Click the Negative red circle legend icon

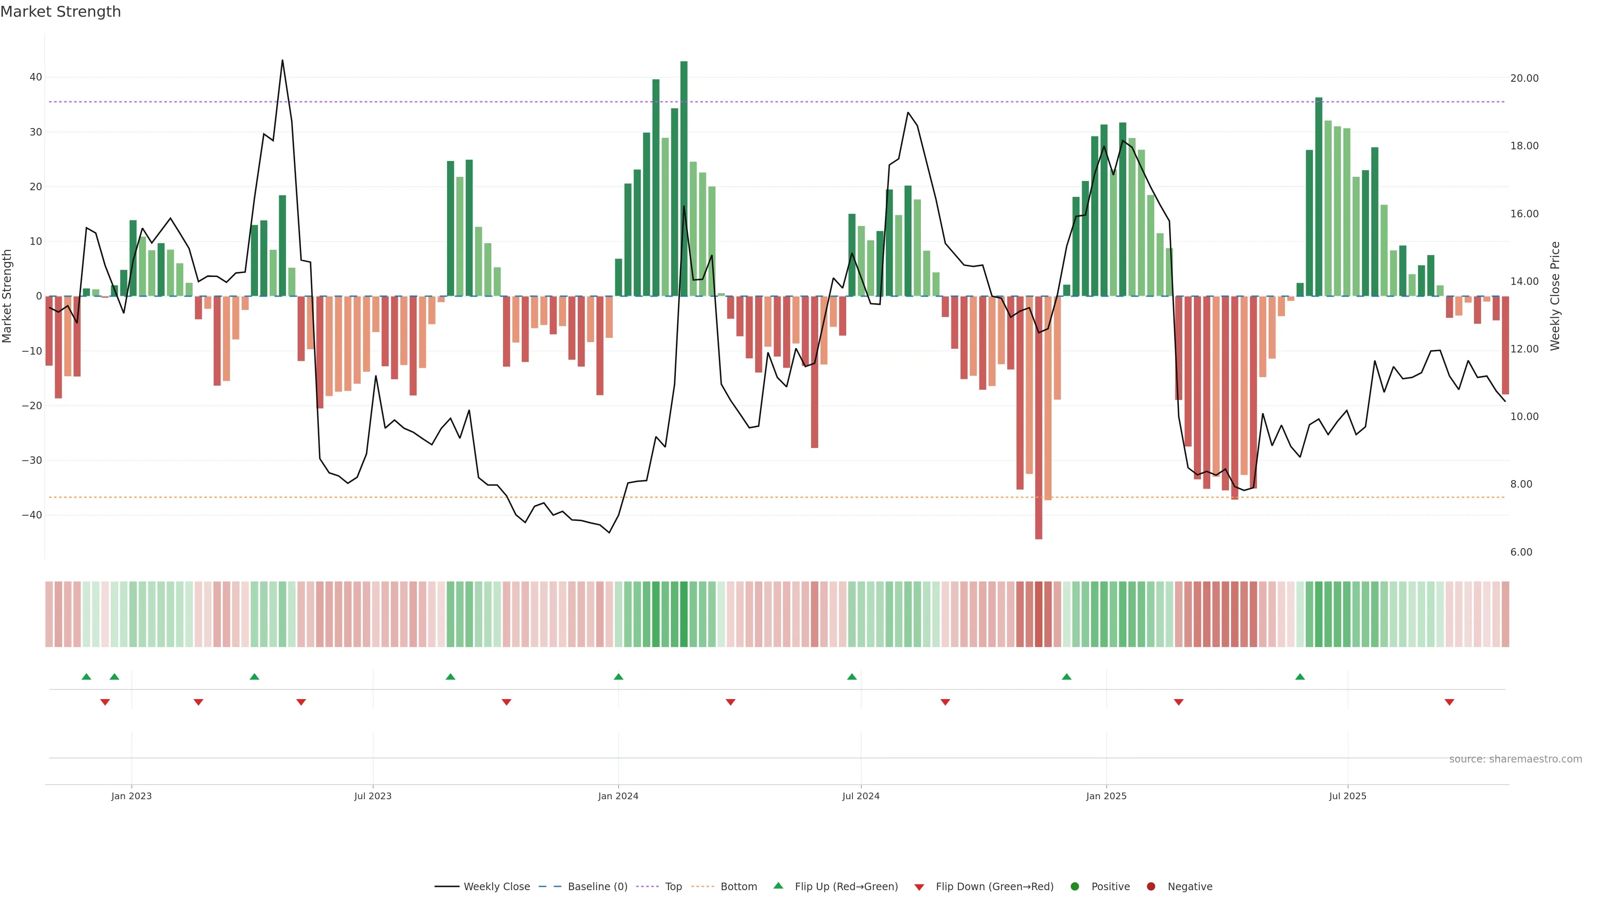pos(1150,886)
